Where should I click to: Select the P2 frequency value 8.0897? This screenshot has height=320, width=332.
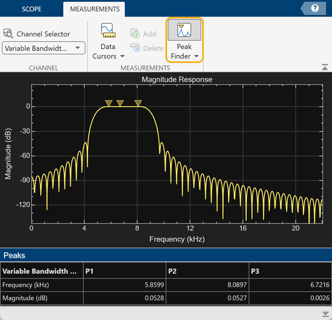[x=237, y=285]
